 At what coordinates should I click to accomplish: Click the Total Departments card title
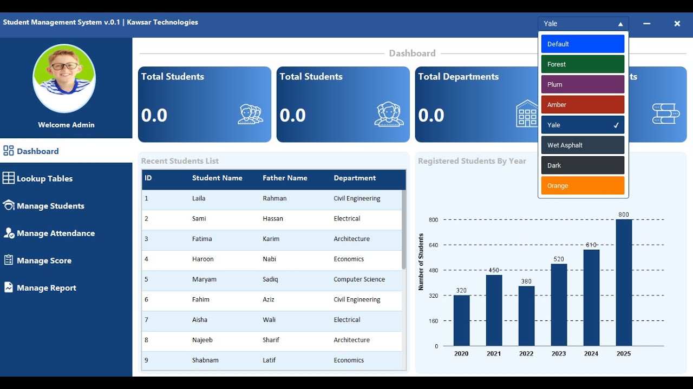458,77
